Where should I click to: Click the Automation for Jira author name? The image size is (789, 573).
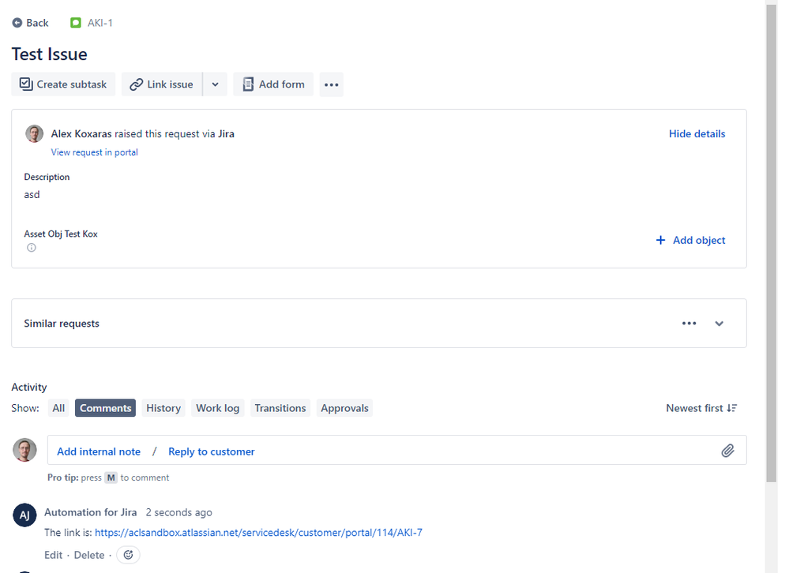pos(91,512)
